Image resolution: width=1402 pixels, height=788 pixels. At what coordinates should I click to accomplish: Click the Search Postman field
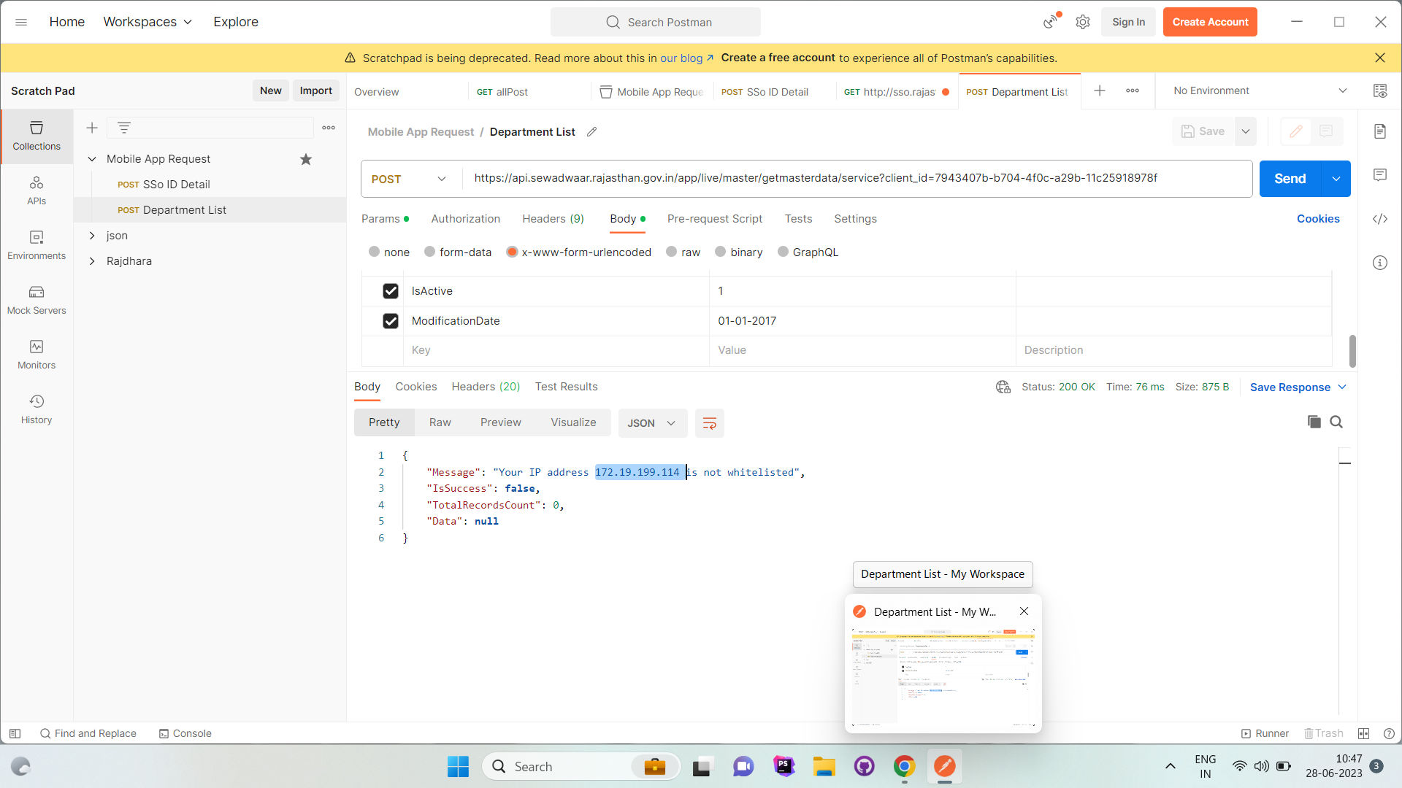pos(655,22)
